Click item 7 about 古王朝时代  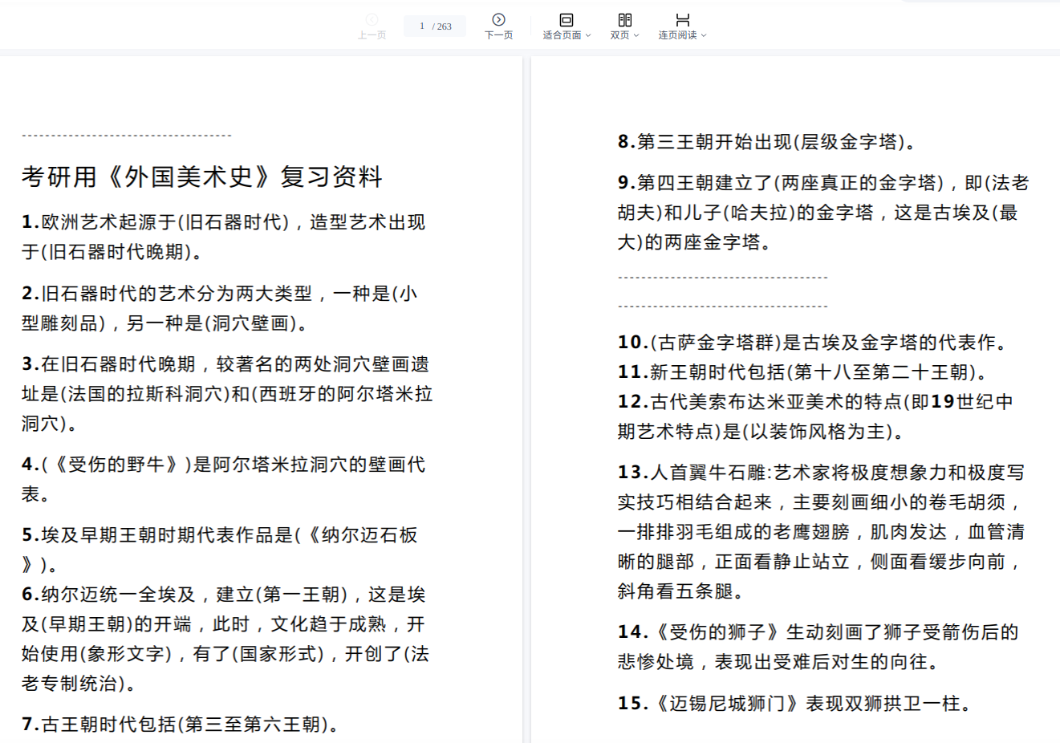click(181, 725)
